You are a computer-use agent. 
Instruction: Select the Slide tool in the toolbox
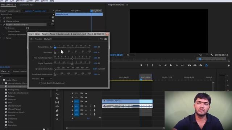click(x=57, y=106)
